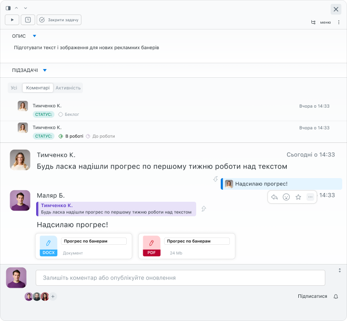The image size is (347, 321).
Task: Click third follower avatar in red
Action: (x=45, y=296)
